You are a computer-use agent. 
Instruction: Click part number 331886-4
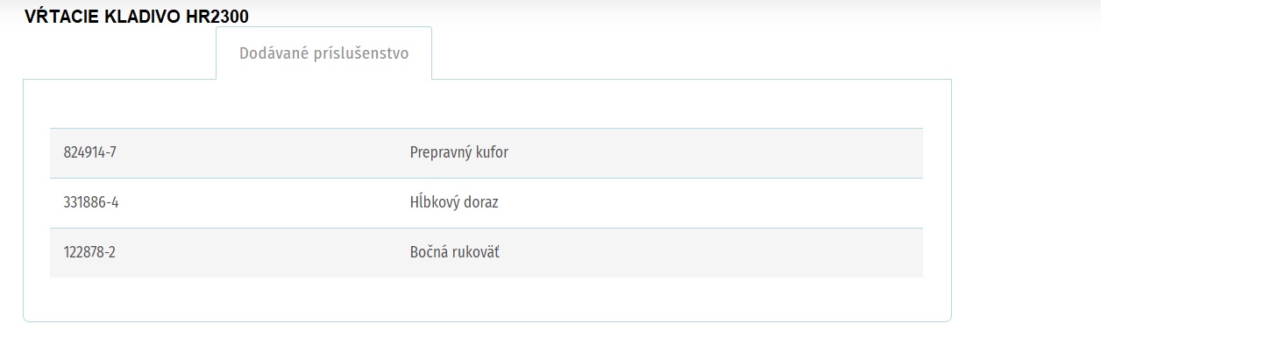91,202
